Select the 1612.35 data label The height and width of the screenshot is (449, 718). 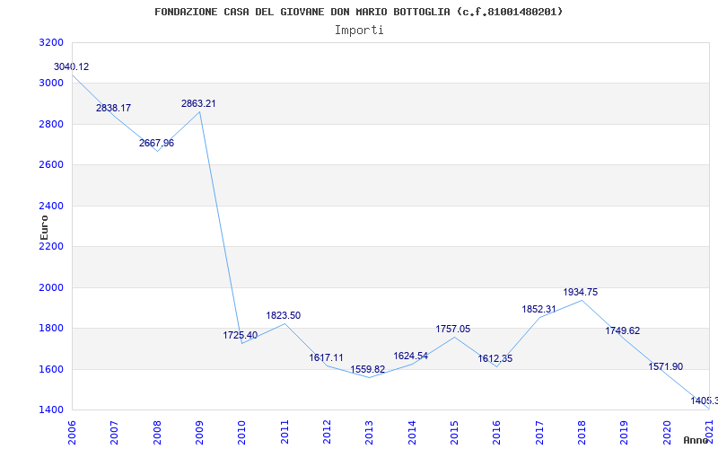[495, 358]
